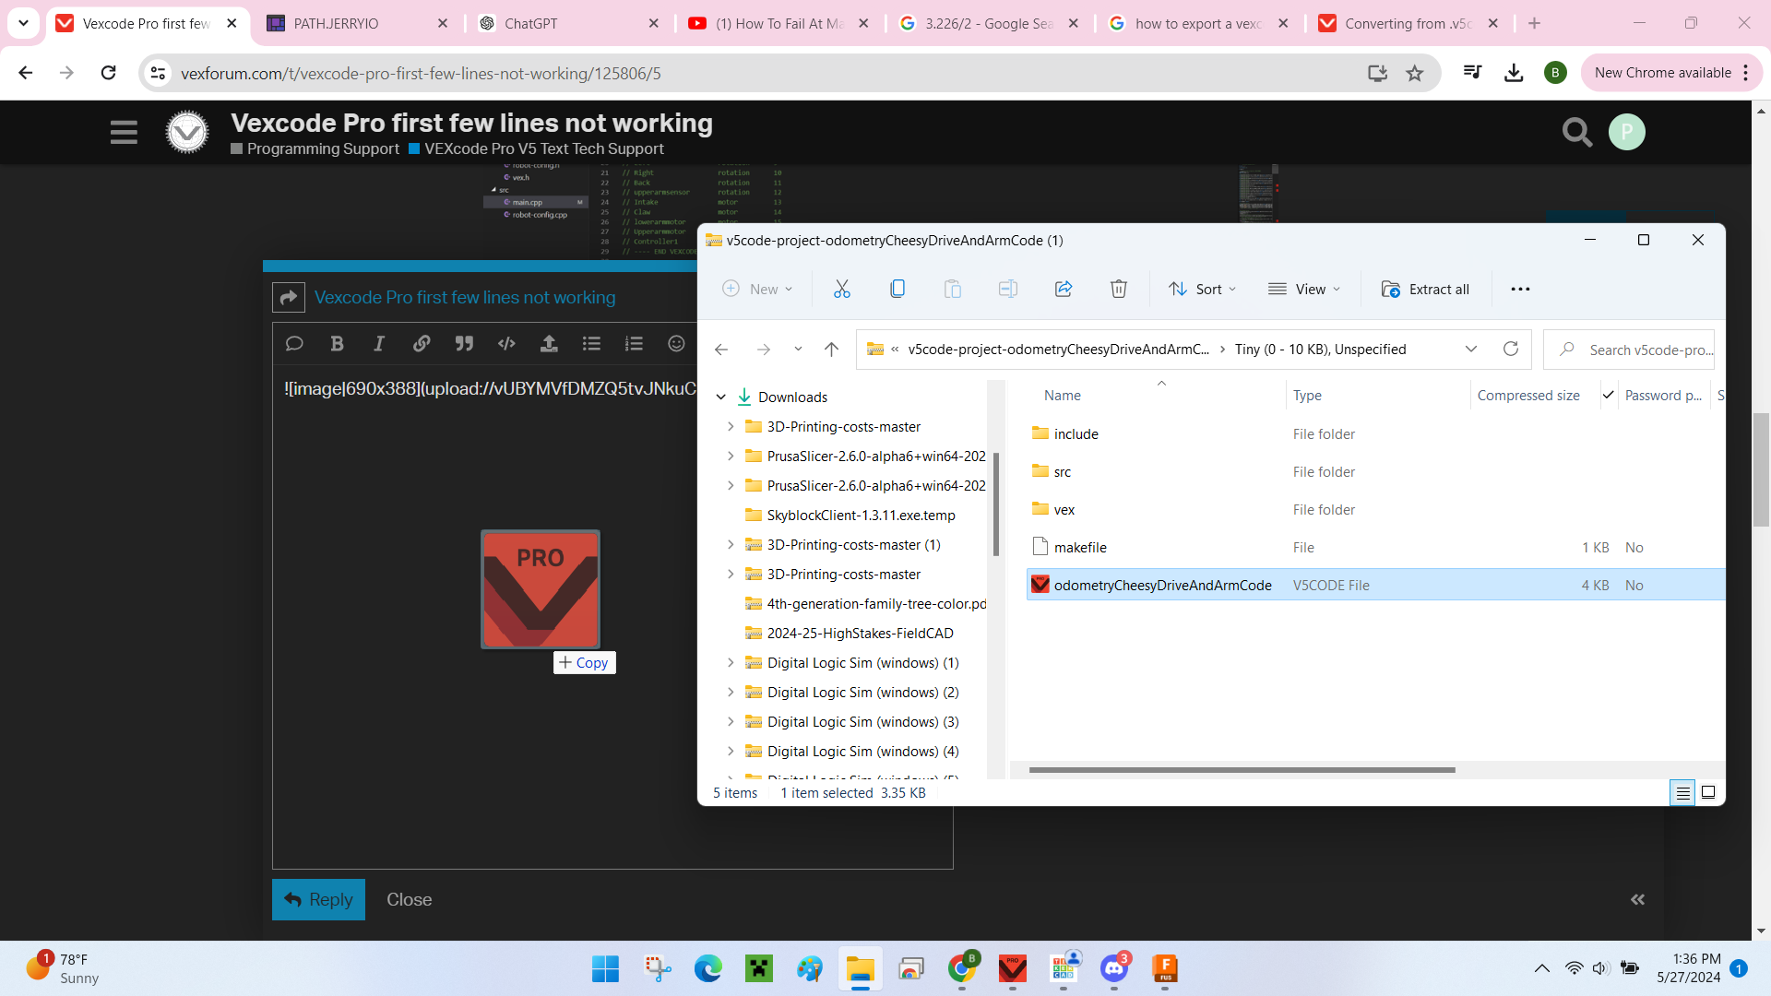Expand Digital Logic Sim (windows) (3) node

tap(731, 721)
